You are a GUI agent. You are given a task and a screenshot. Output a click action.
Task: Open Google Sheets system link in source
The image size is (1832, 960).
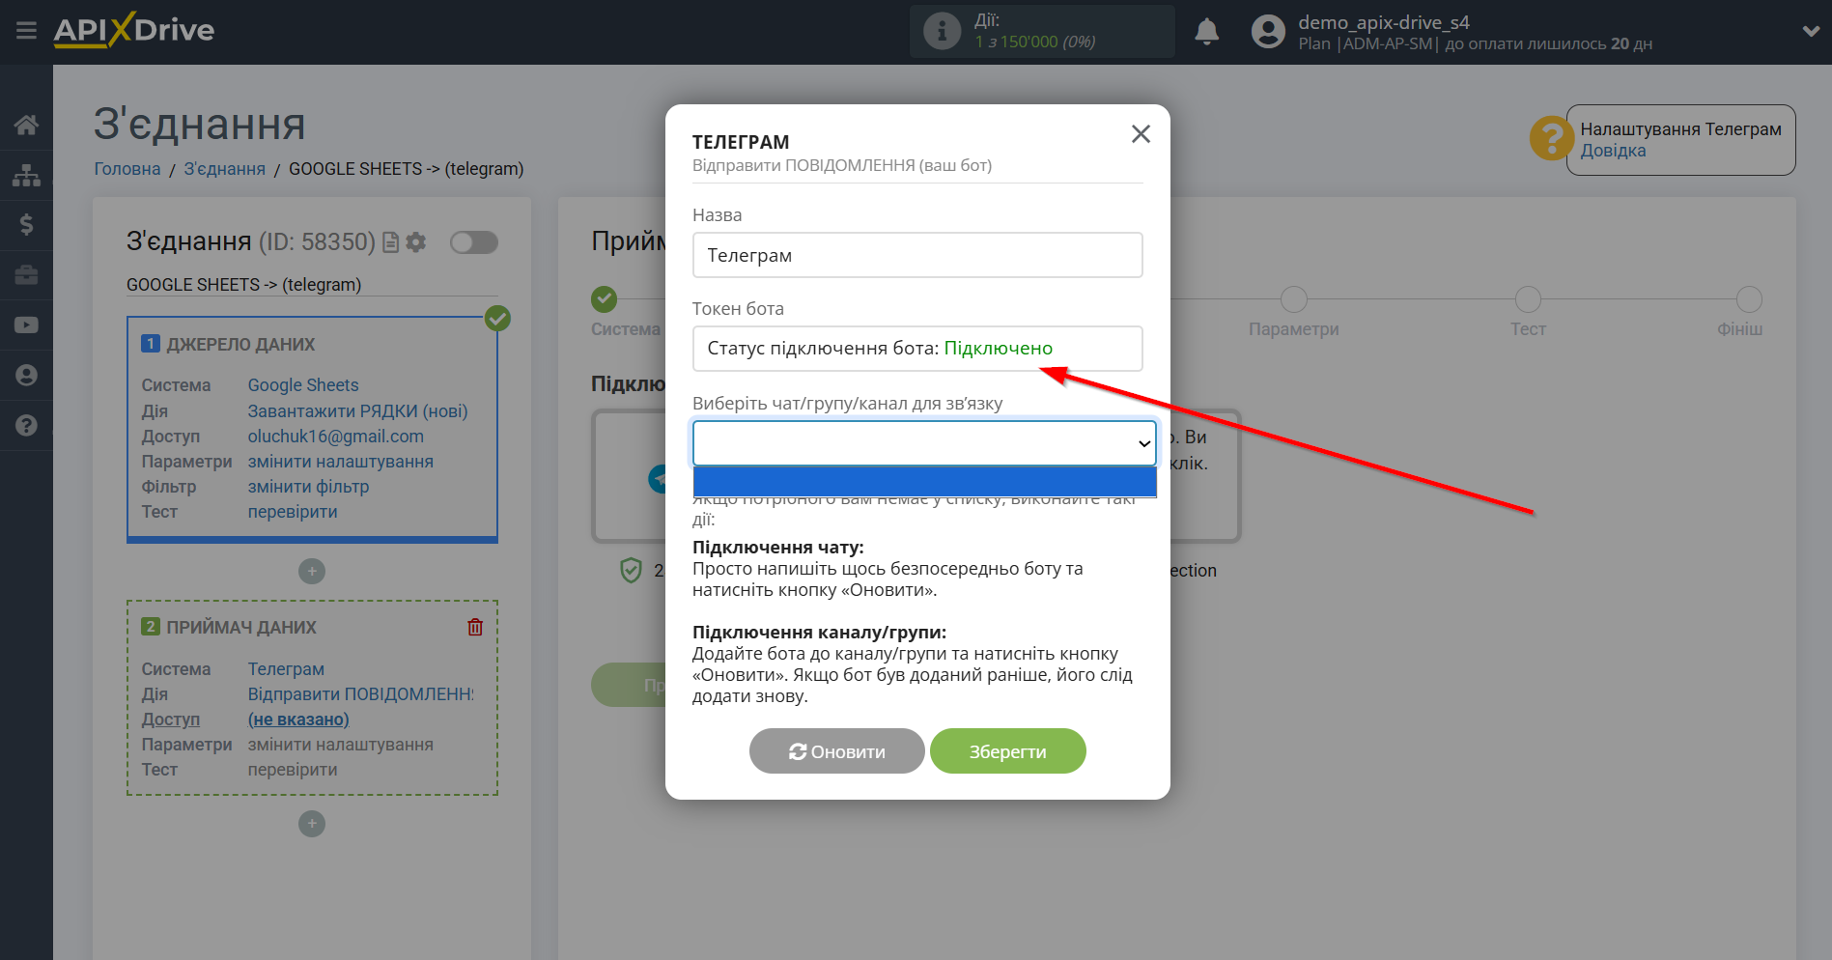(303, 385)
